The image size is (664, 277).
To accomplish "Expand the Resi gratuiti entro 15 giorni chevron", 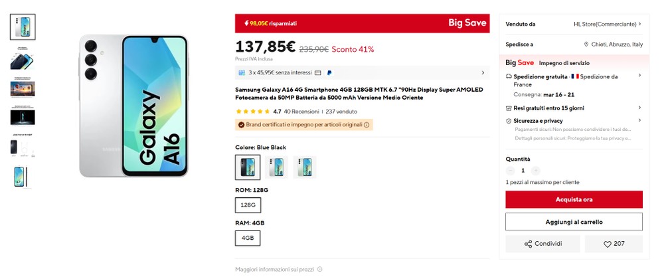I will point(639,108).
